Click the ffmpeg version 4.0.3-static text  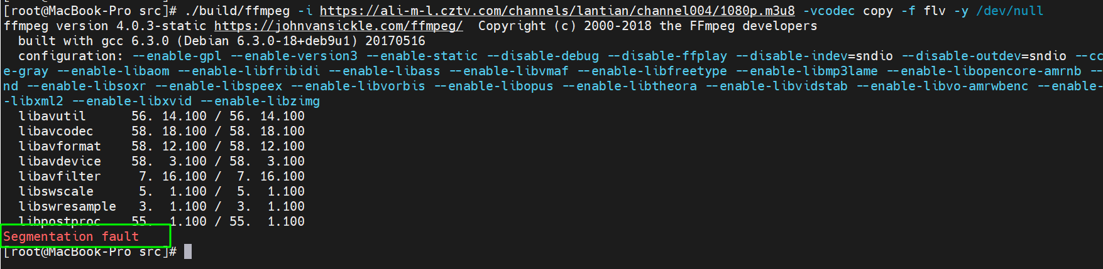coord(105,26)
